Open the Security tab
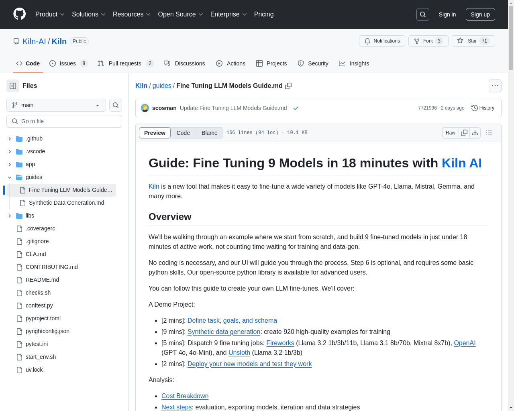The width and height of the screenshot is (514, 411). [313, 63]
